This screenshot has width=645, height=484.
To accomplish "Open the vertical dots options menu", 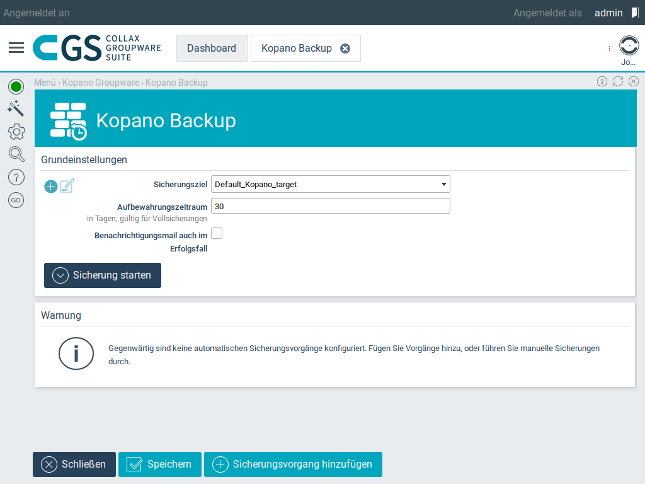I will click(x=609, y=49).
